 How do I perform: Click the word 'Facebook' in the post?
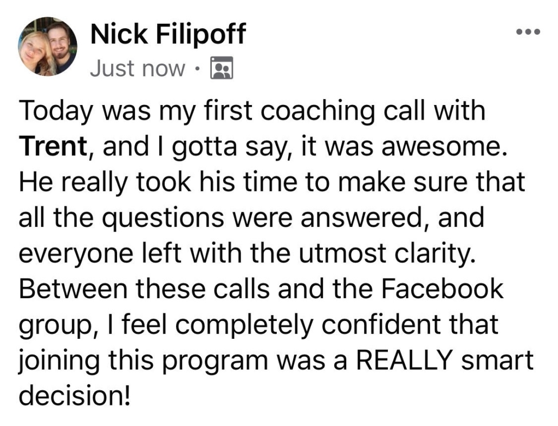pyautogui.click(x=443, y=289)
